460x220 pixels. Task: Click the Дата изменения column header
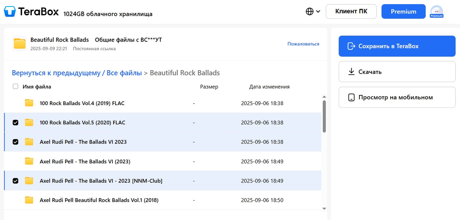point(269,87)
